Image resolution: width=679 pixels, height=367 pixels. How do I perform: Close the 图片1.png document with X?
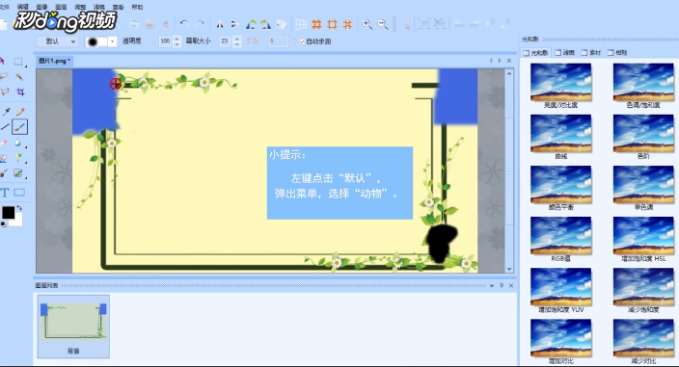tap(509, 61)
